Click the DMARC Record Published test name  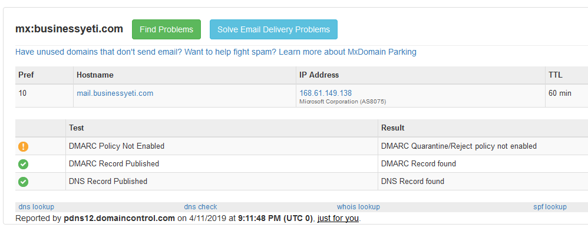tap(114, 163)
